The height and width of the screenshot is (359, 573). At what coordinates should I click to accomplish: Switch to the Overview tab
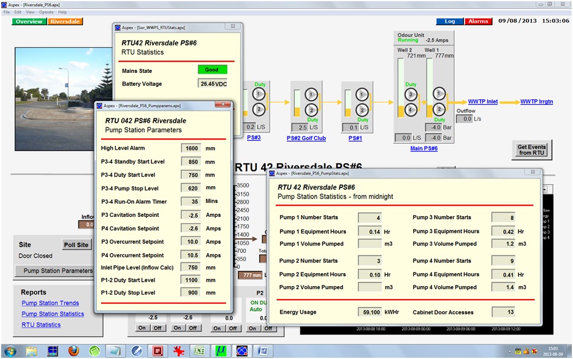tap(29, 21)
